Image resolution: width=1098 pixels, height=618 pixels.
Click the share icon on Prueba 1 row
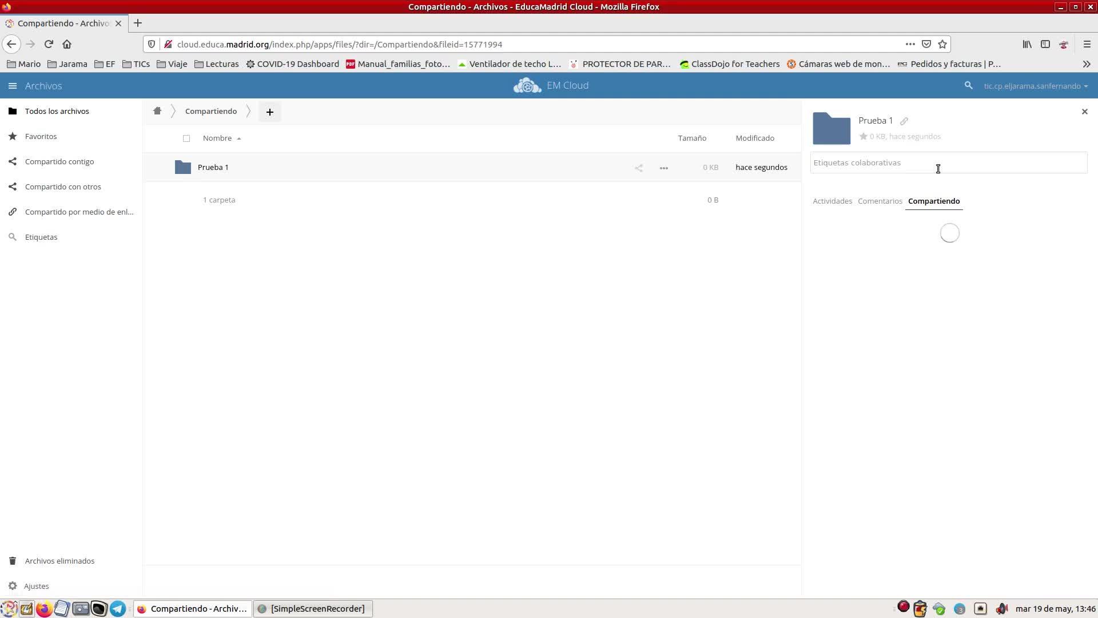click(639, 168)
